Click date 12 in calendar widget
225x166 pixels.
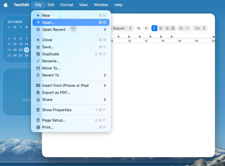[15, 44]
